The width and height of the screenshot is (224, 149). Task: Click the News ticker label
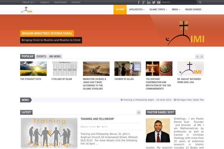[25, 100]
